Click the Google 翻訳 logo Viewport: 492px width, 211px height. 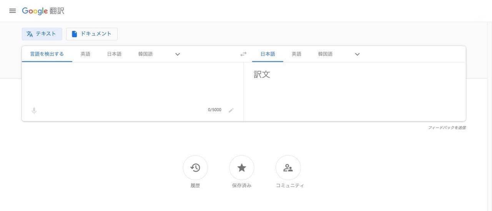43,11
